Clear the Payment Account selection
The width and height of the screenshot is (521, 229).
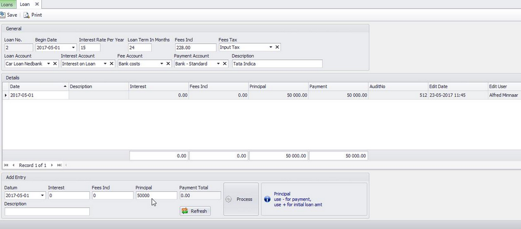coord(224,63)
